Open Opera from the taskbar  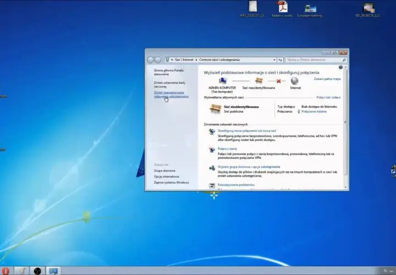pos(5,271)
